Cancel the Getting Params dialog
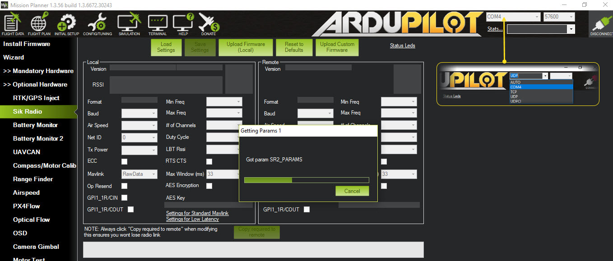This screenshot has width=613, height=261. [352, 191]
